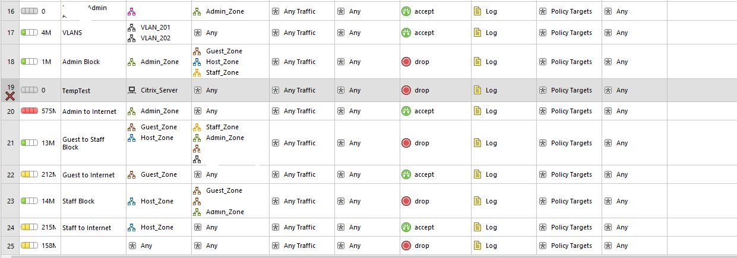This screenshot has width=737, height=258.
Task: Select rule number 21 row header
Action: click(10, 143)
